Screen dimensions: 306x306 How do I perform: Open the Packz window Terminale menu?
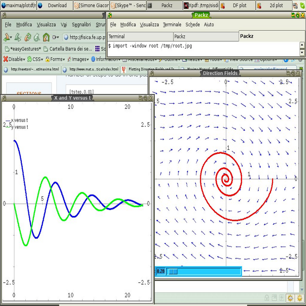[x=172, y=24]
